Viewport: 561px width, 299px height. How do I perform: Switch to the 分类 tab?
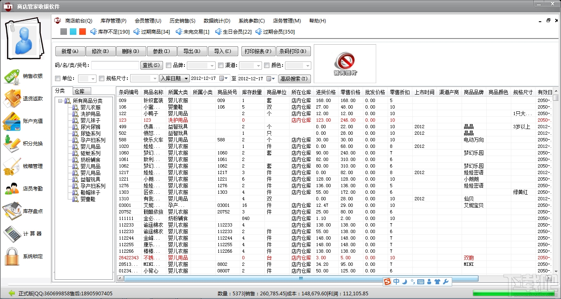(x=62, y=91)
